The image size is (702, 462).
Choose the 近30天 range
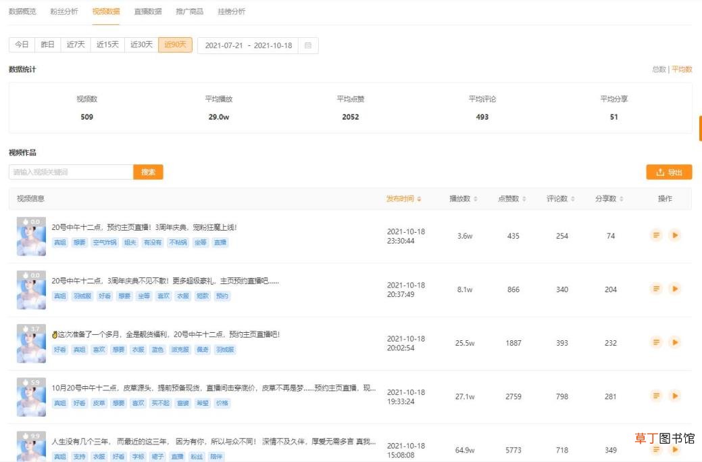point(141,45)
